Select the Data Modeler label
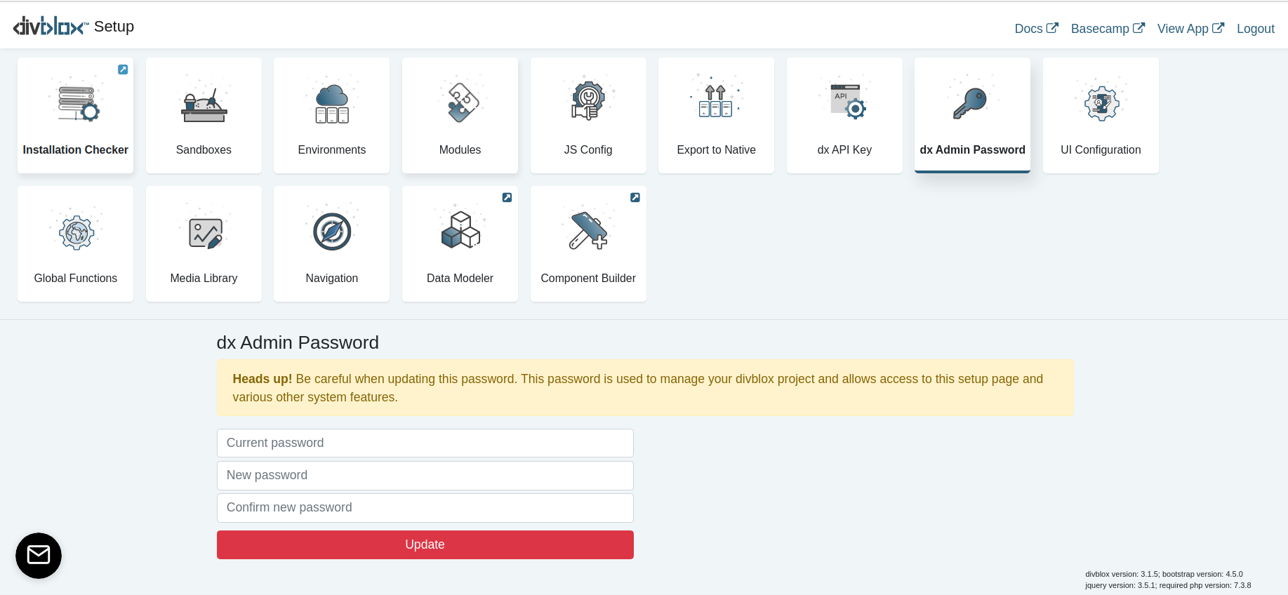 pyautogui.click(x=460, y=279)
